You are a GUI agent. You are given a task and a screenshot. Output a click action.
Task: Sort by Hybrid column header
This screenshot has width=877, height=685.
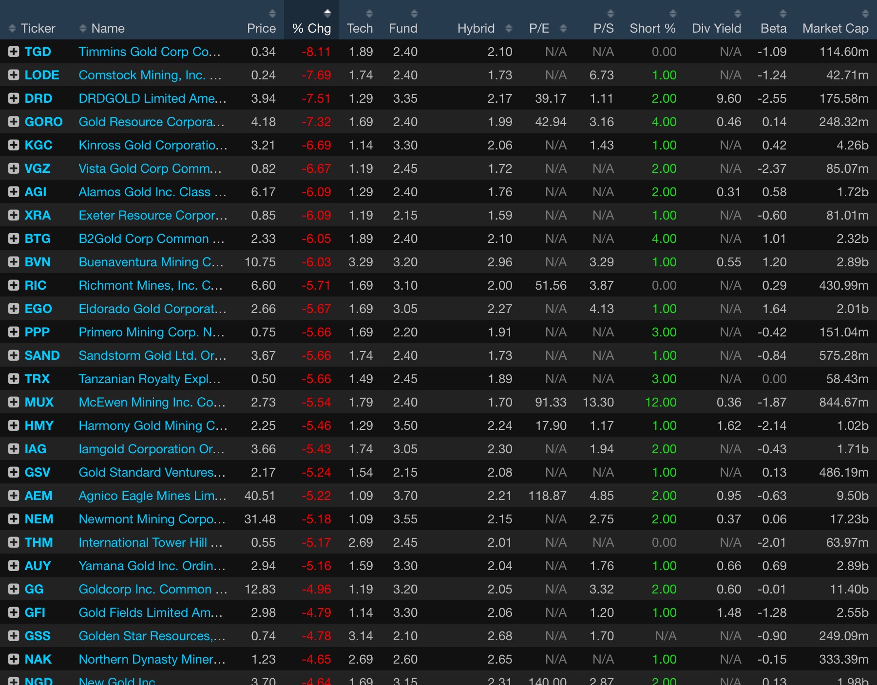476,28
